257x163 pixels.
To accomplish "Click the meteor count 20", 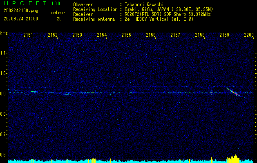I will [x=59, y=19].
